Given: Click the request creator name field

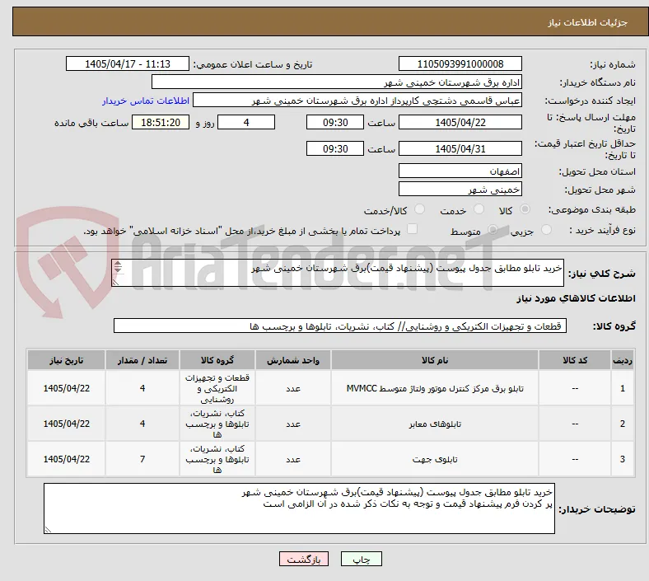Looking at the screenshot, I should point(357,101).
